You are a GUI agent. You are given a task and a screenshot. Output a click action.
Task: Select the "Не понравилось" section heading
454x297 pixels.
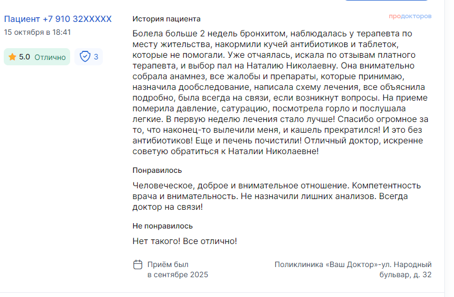click(x=163, y=226)
